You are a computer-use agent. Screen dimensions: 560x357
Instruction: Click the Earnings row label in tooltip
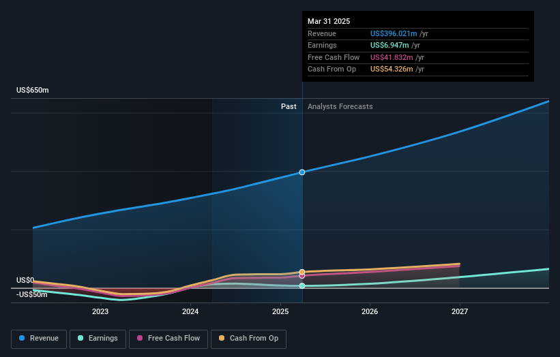322,45
